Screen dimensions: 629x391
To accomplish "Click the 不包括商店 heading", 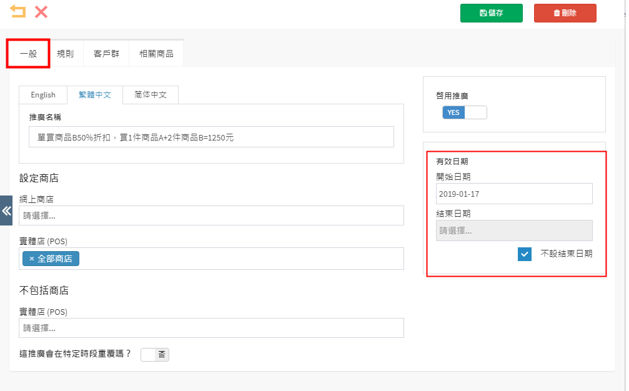I will 44,290.
